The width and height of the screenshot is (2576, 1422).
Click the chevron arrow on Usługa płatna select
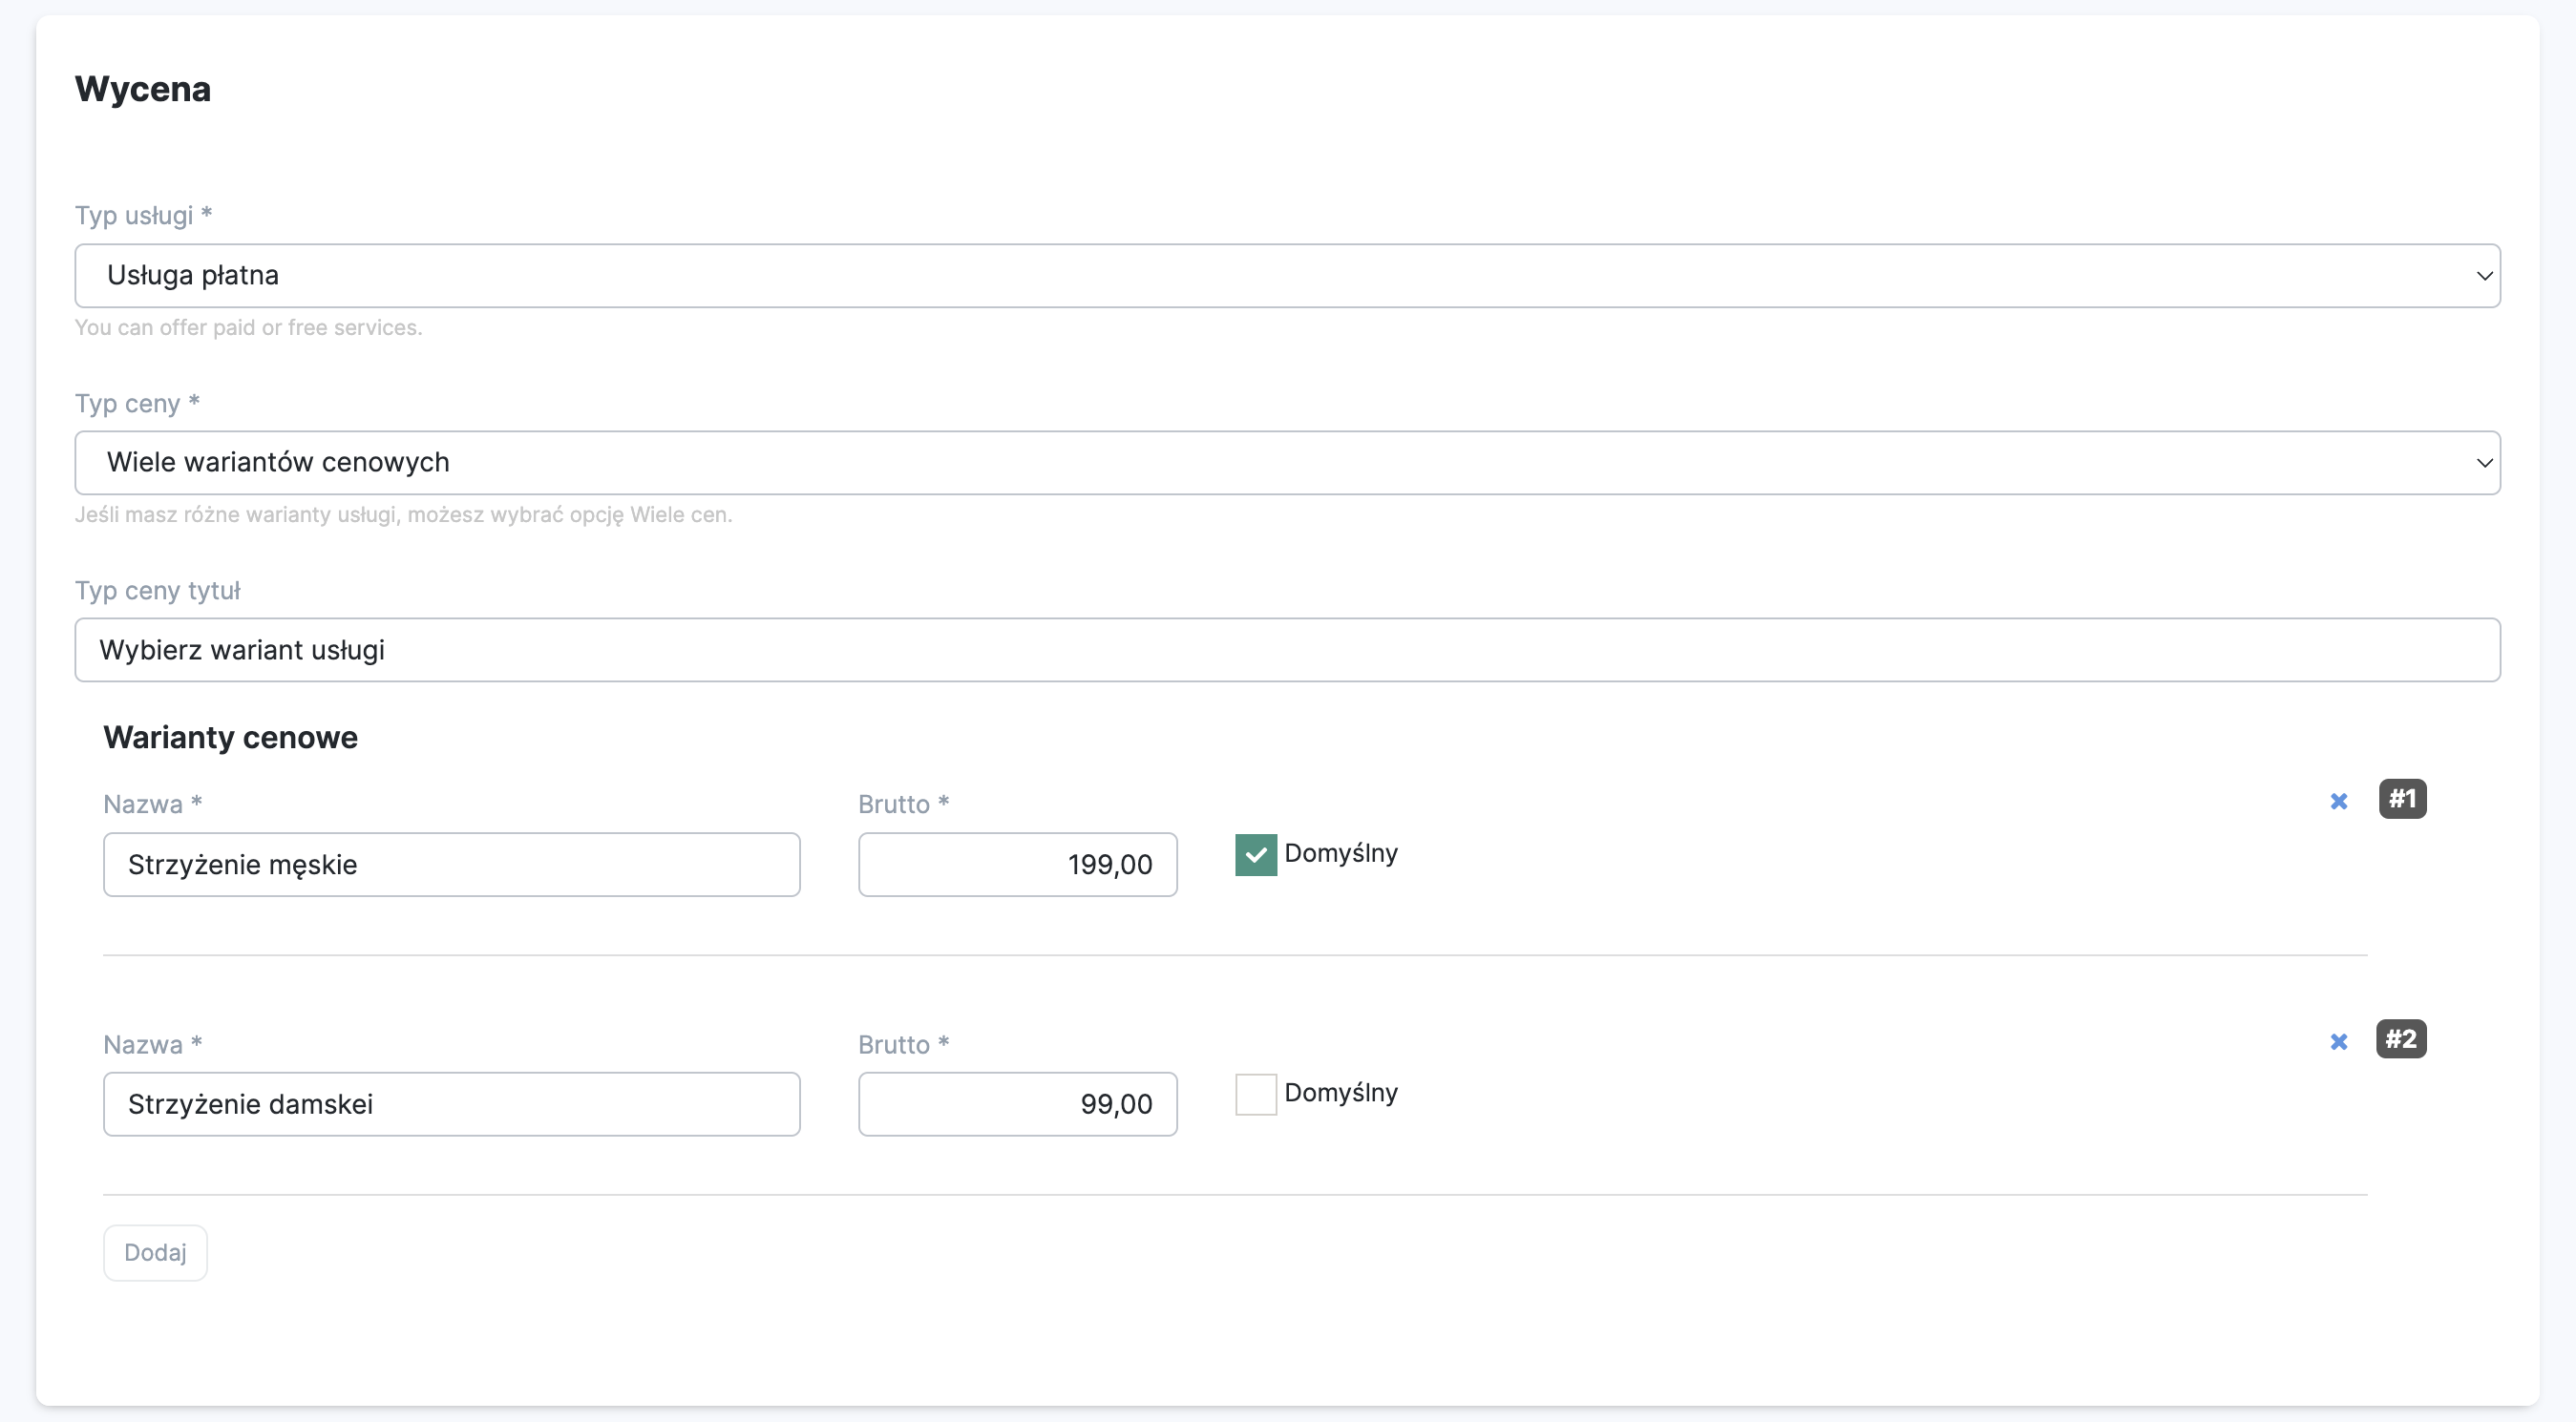click(2483, 276)
